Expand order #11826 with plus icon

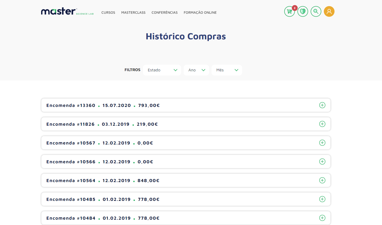322,124
